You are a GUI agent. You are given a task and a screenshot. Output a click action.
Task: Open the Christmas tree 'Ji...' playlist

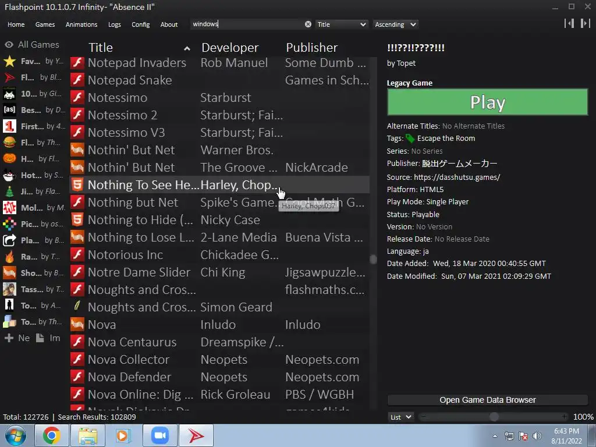coord(33,191)
